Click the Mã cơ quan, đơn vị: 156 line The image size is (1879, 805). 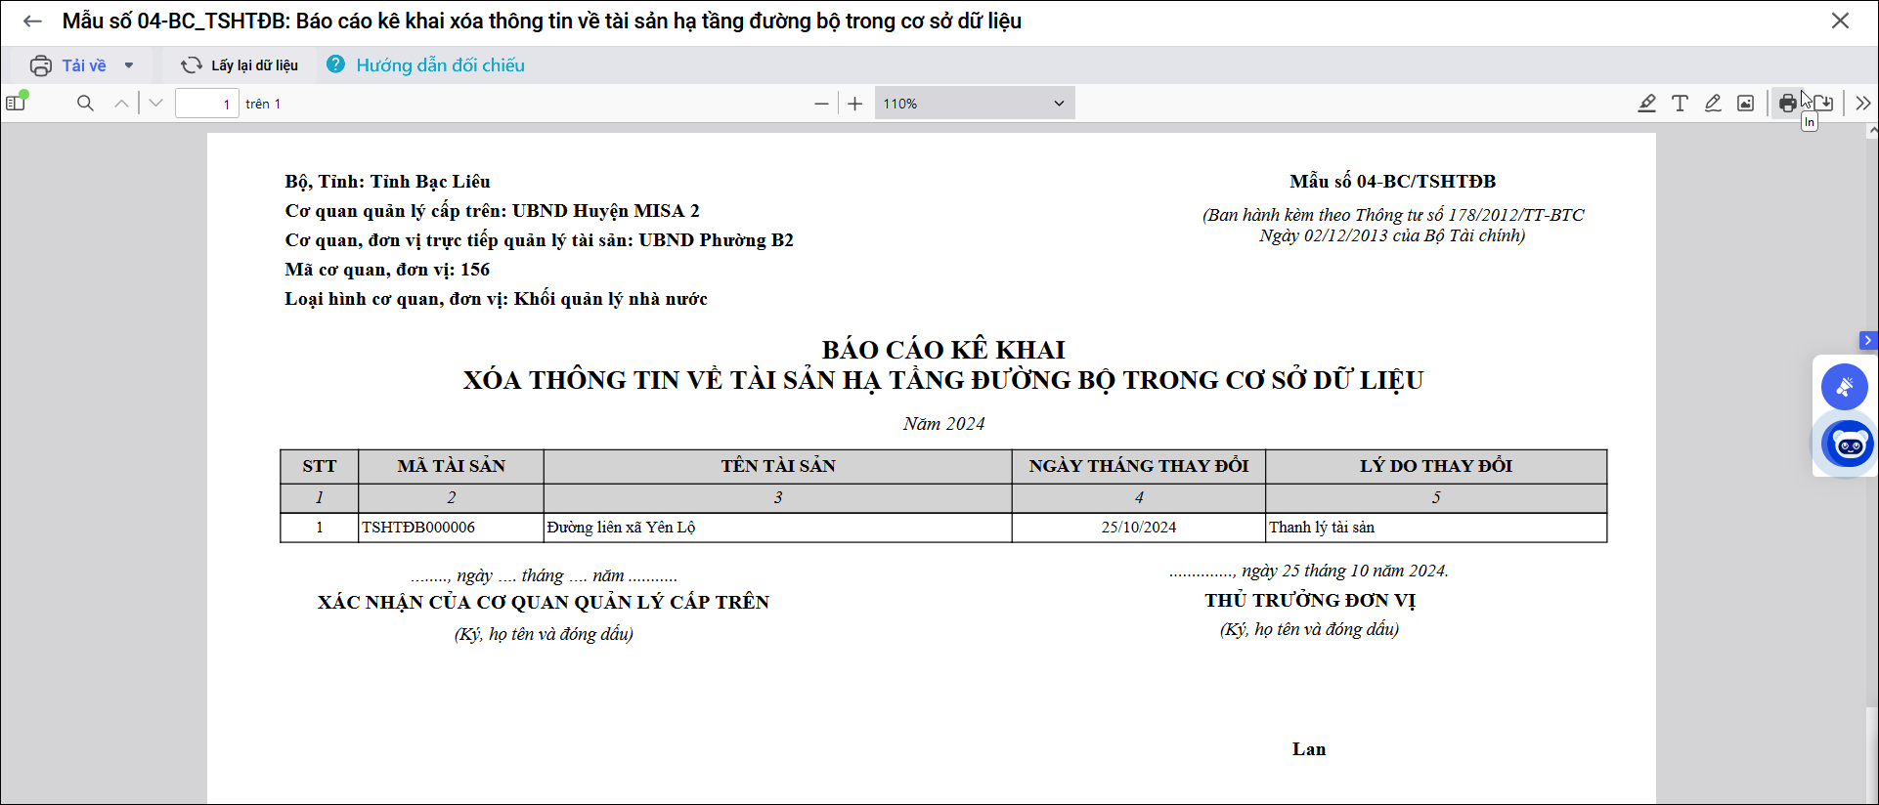click(387, 270)
